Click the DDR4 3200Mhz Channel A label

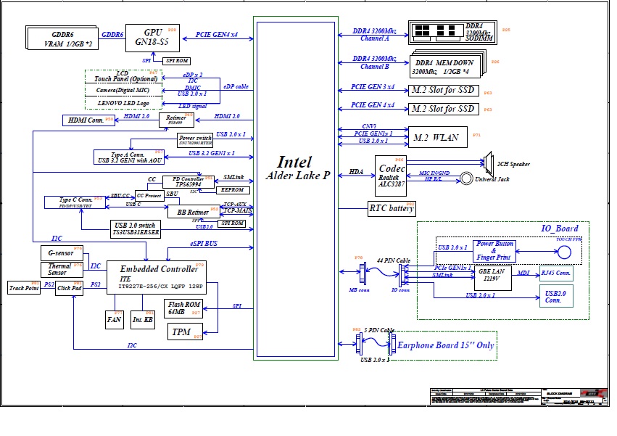coord(375,35)
